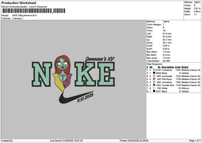
Task: Click the Lemonade description text
Action: click(x=167, y=76)
